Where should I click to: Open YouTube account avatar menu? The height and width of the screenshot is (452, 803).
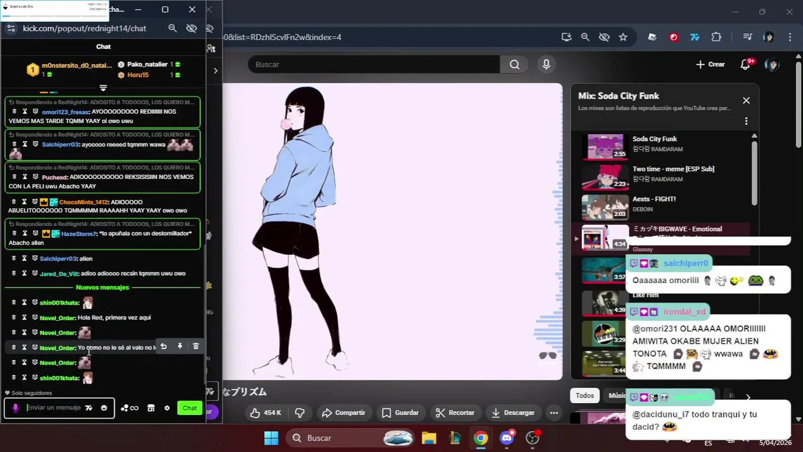(x=772, y=65)
